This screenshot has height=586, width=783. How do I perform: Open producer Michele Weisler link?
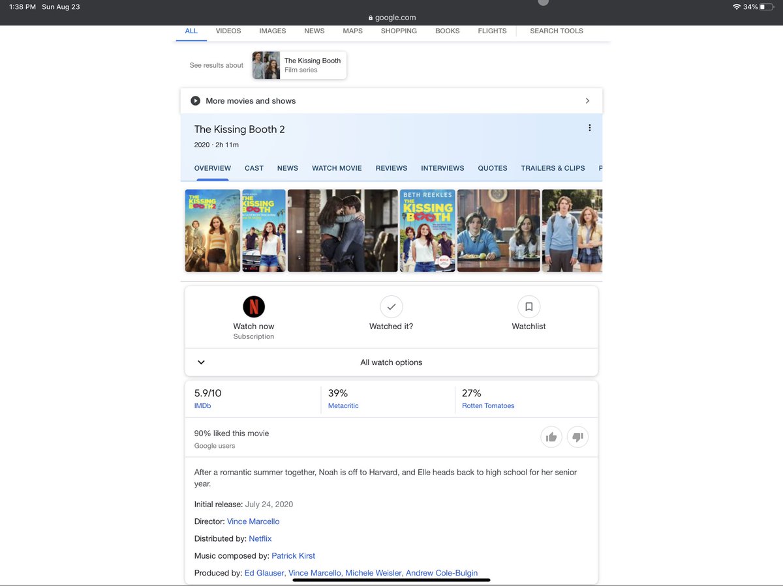point(373,573)
